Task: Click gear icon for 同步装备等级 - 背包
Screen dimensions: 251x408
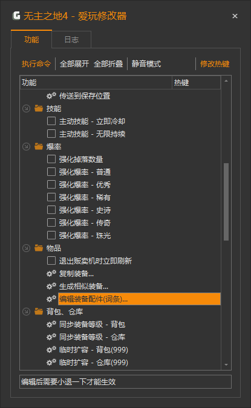Action: pos(51,324)
